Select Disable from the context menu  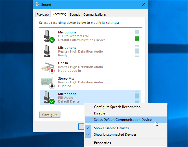click(x=99, y=113)
